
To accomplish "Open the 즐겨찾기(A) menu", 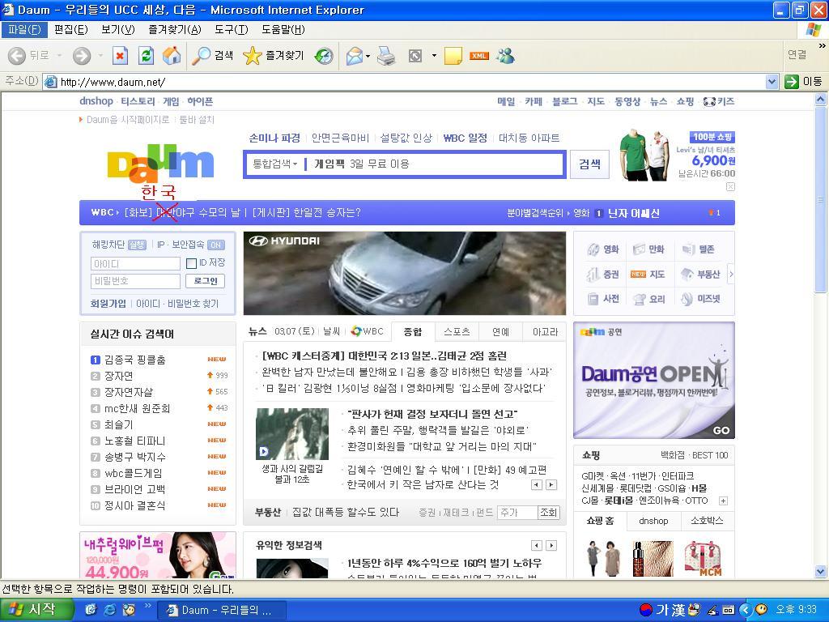I will pyautogui.click(x=174, y=29).
